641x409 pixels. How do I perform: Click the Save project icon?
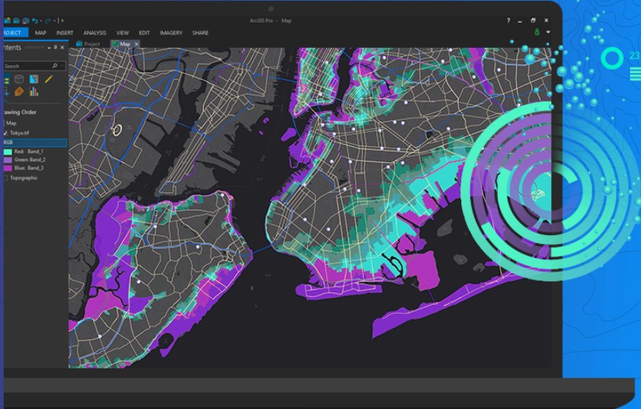point(25,21)
